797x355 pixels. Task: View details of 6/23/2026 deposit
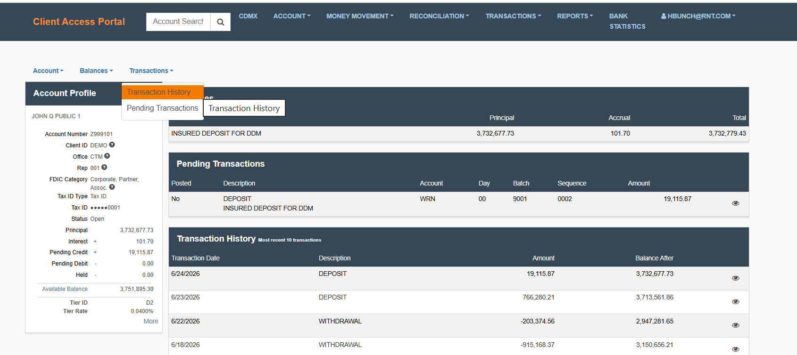click(735, 302)
